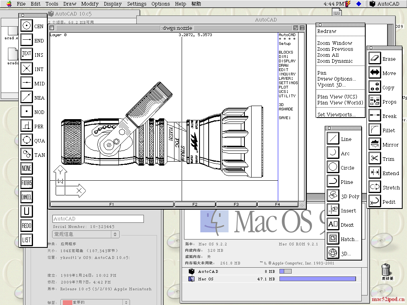Open the File menu
The width and height of the screenshot is (407, 305).
(x=21, y=4)
